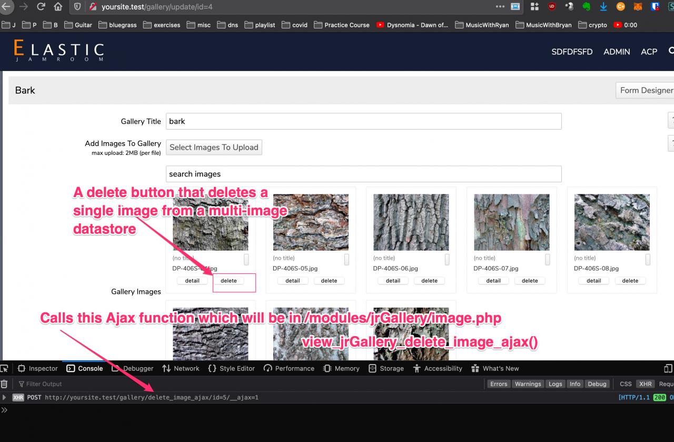Open the ADMIN menu in site header
674x442 pixels.
coord(617,52)
